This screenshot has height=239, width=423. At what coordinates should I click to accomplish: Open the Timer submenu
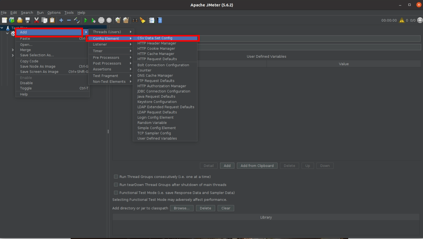tap(111, 51)
